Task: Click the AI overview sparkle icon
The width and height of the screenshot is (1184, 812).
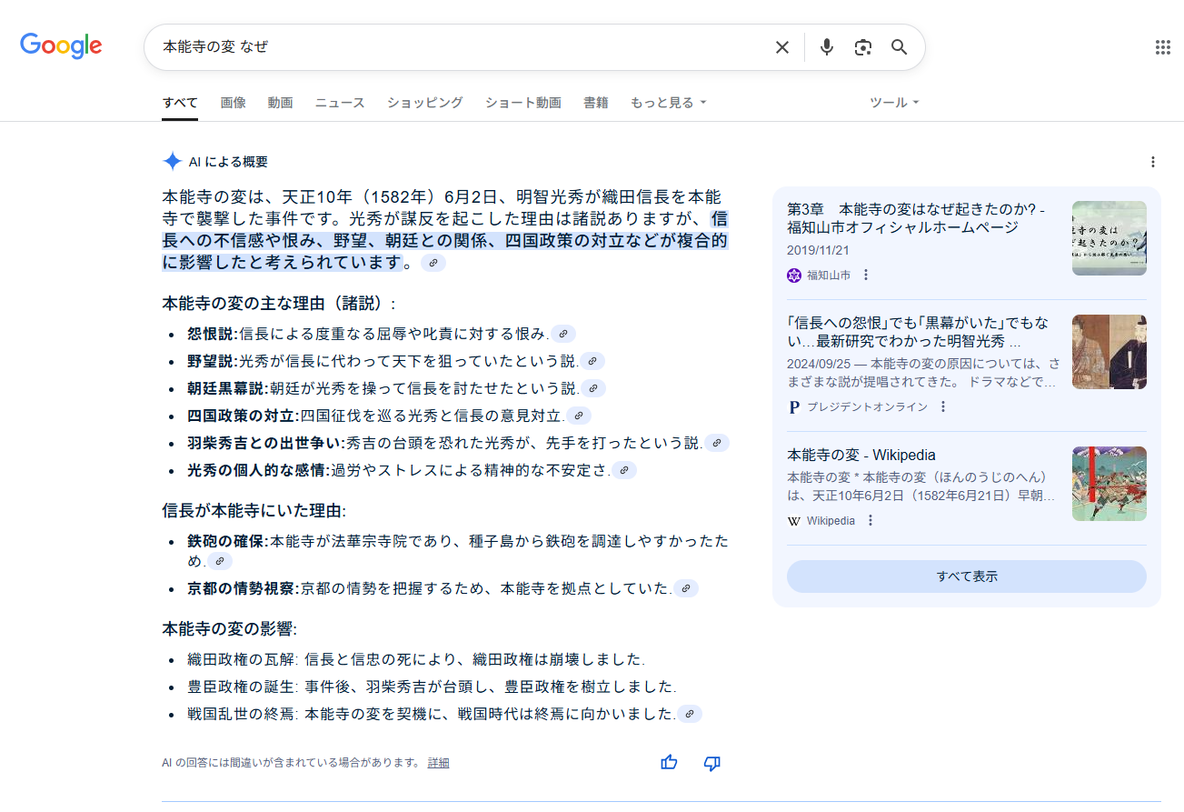Action: [172, 162]
